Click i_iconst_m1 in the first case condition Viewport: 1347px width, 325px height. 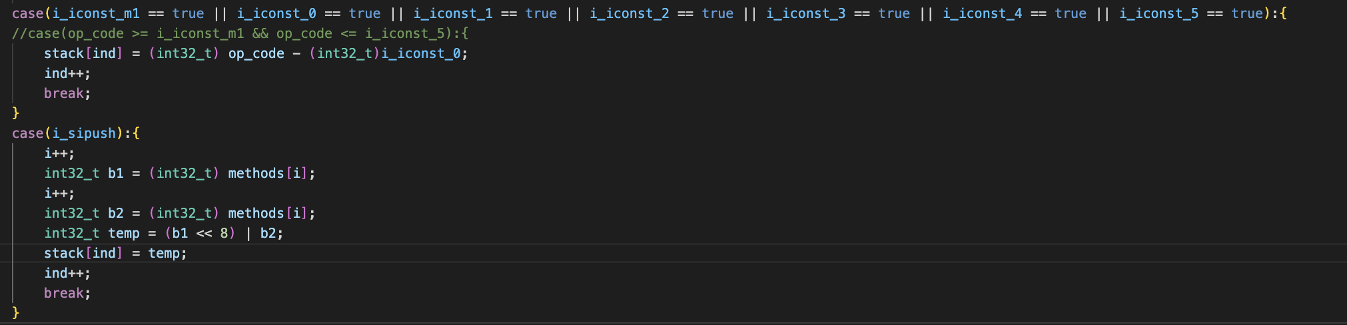tap(95, 13)
